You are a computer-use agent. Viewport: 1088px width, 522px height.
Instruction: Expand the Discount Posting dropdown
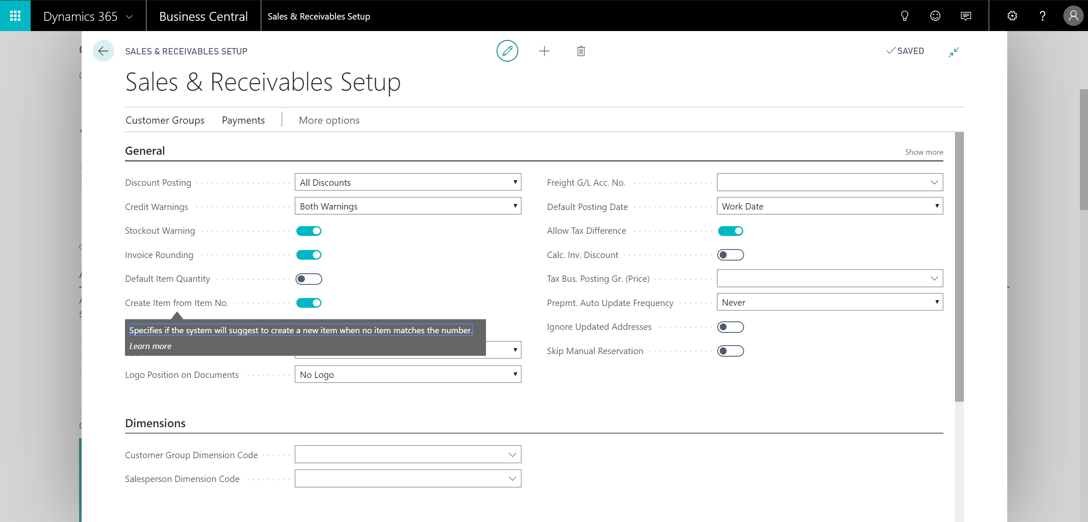(515, 182)
